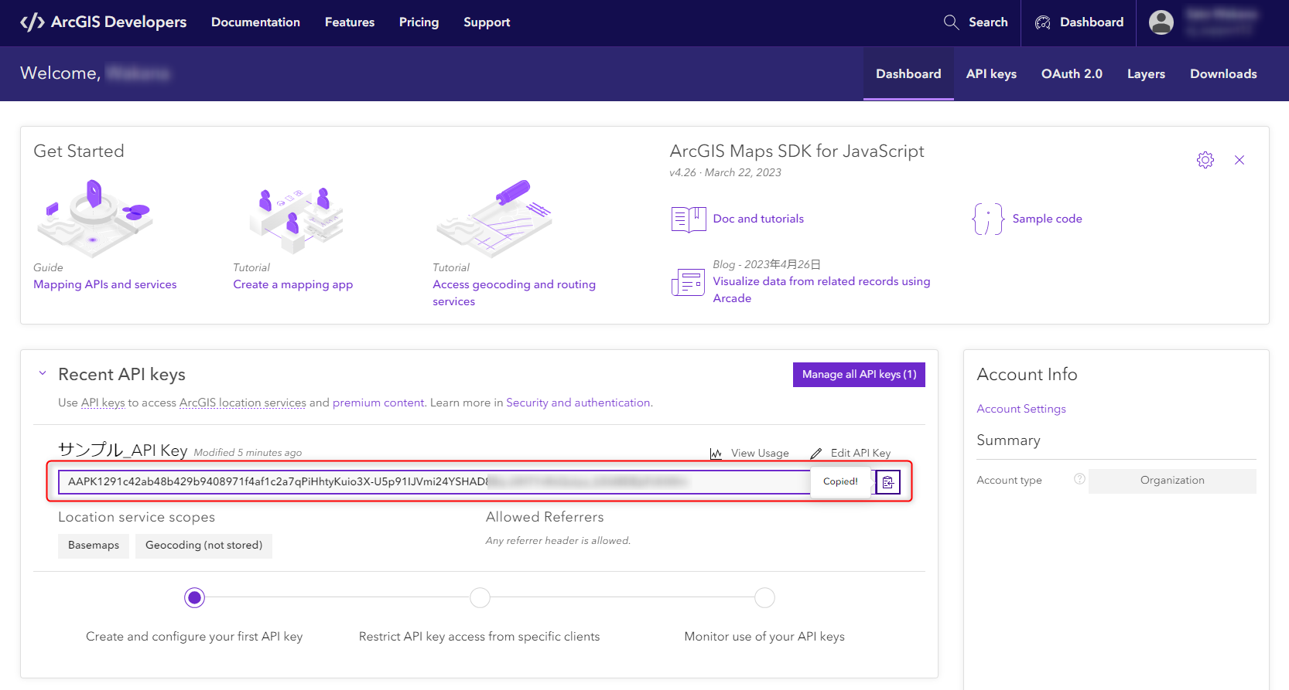Click the Doc and tutorials book icon
Viewport: 1289px width, 690px height.
(689, 219)
